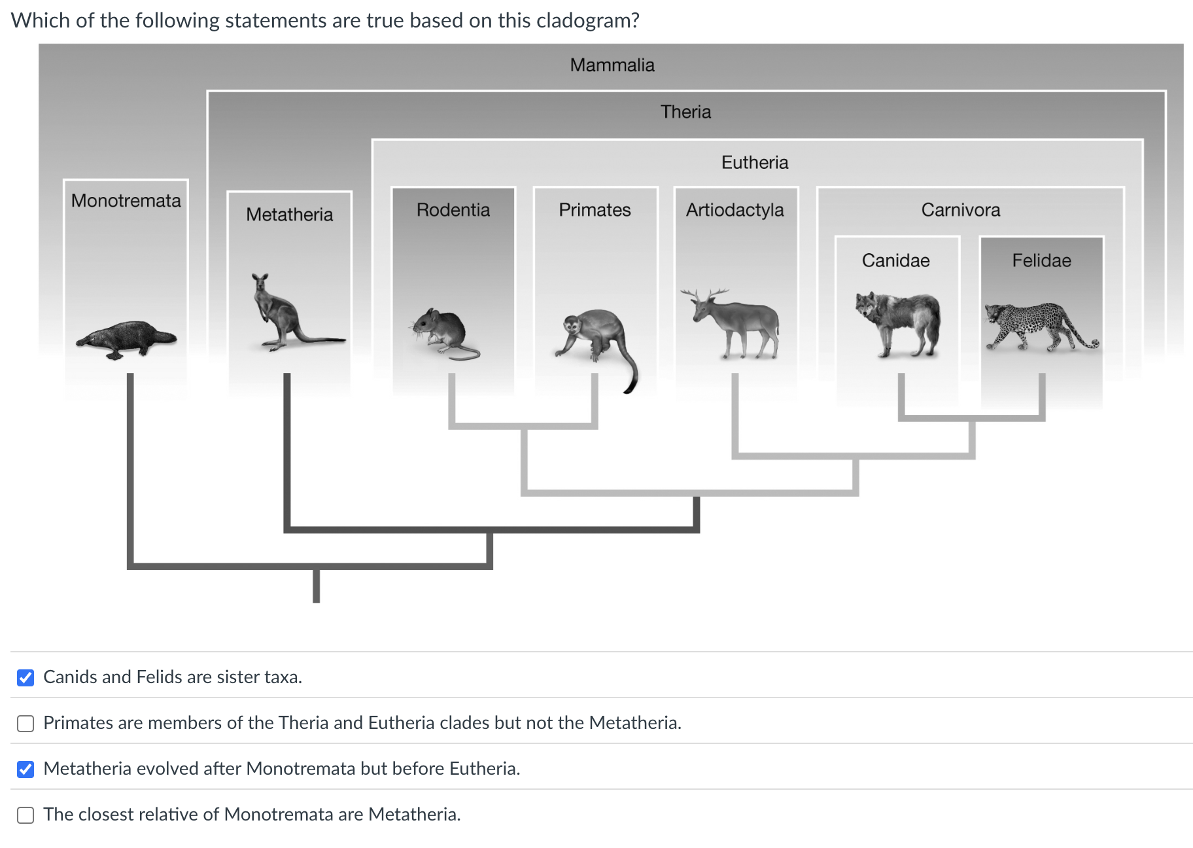
Task: Click the question text about the cladogram
Action: pyautogui.click(x=325, y=20)
